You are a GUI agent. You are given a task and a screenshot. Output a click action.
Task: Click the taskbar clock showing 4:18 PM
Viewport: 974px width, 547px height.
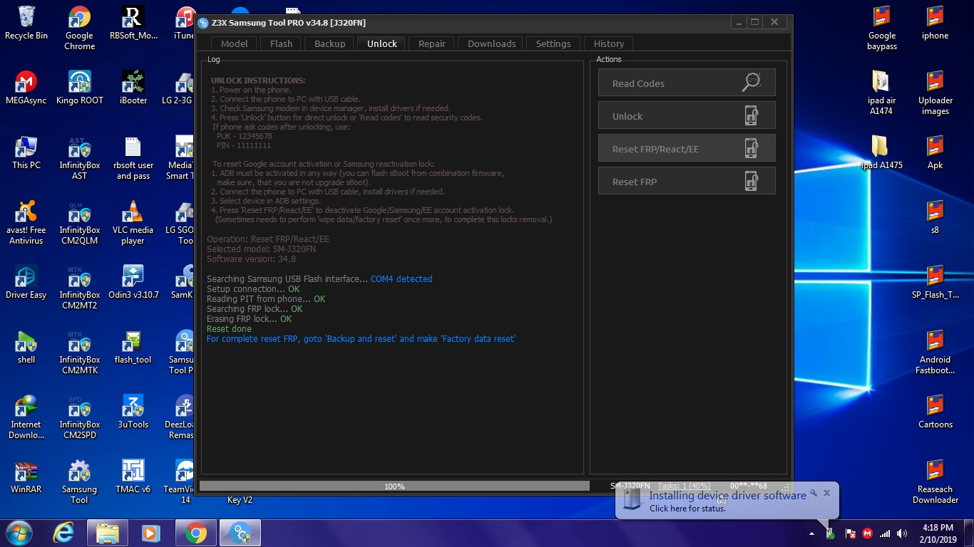(x=938, y=533)
